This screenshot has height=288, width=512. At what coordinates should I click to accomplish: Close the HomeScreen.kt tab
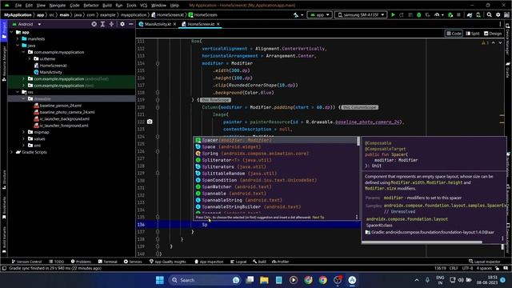coord(218,24)
